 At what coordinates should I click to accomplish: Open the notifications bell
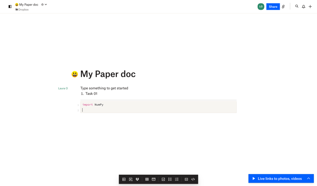point(304,6)
